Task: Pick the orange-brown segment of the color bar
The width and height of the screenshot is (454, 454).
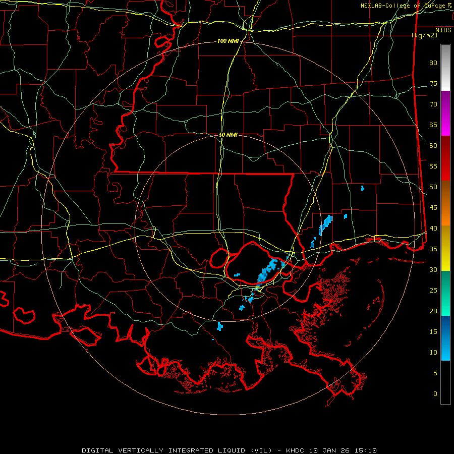Action: pos(445,203)
